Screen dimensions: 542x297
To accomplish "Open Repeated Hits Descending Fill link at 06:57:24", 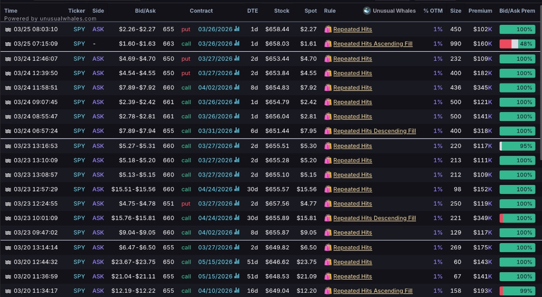I will 374,131.
